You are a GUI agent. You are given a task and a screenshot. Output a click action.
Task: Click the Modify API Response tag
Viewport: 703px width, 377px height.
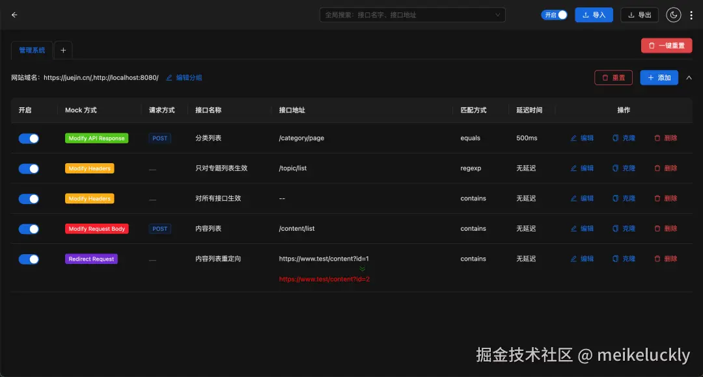coord(96,138)
